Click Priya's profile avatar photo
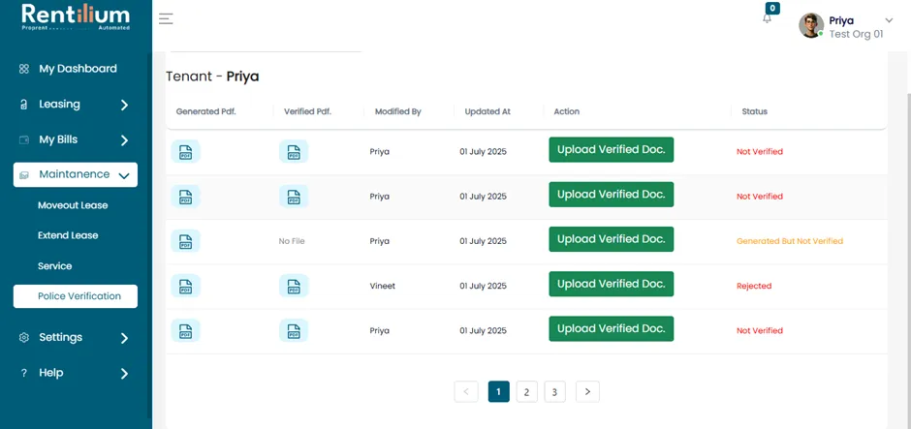This screenshot has width=911, height=429. (811, 25)
